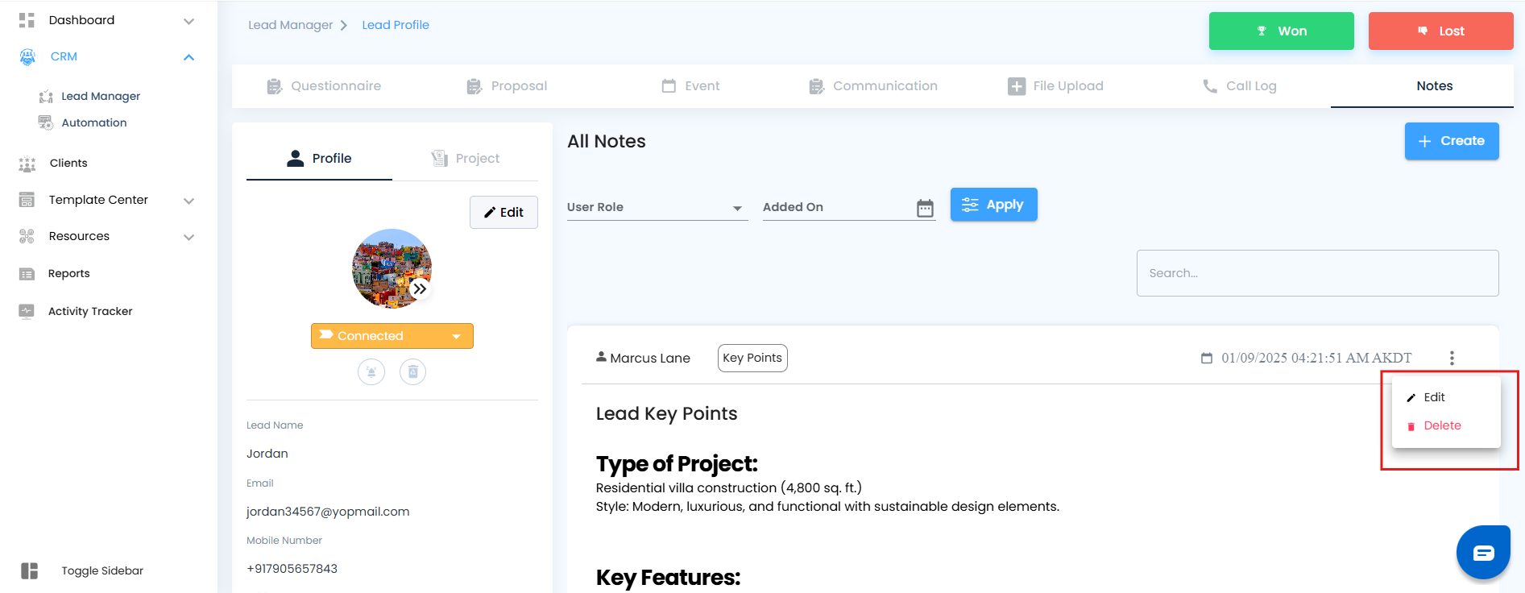Image resolution: width=1525 pixels, height=593 pixels.
Task: Choose Edit in the note context menu
Action: coord(1433,397)
